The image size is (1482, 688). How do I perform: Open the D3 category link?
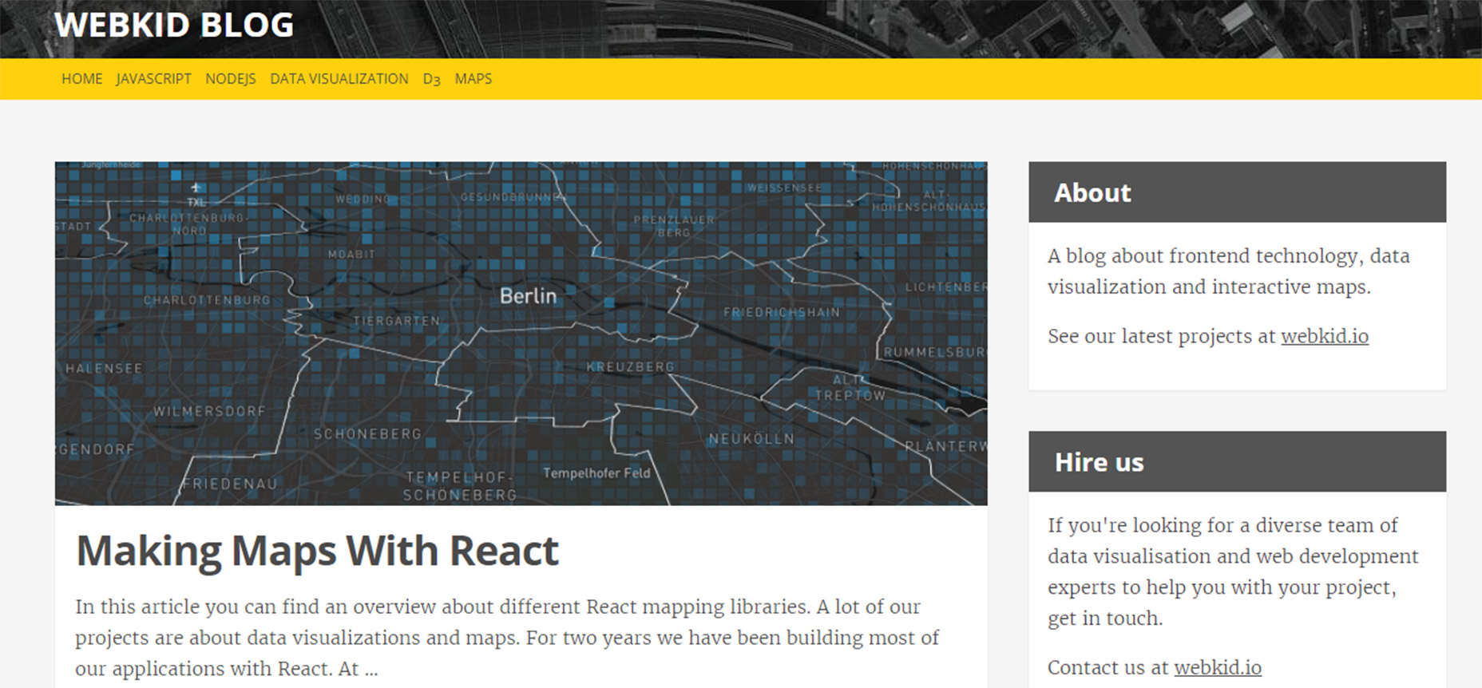[x=432, y=79]
